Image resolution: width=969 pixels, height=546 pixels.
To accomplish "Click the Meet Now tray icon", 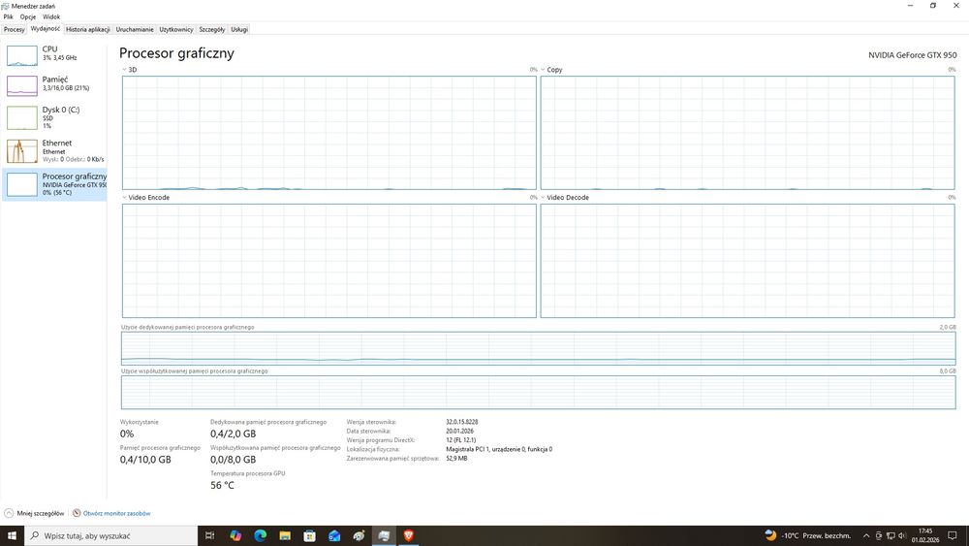I will [x=879, y=535].
